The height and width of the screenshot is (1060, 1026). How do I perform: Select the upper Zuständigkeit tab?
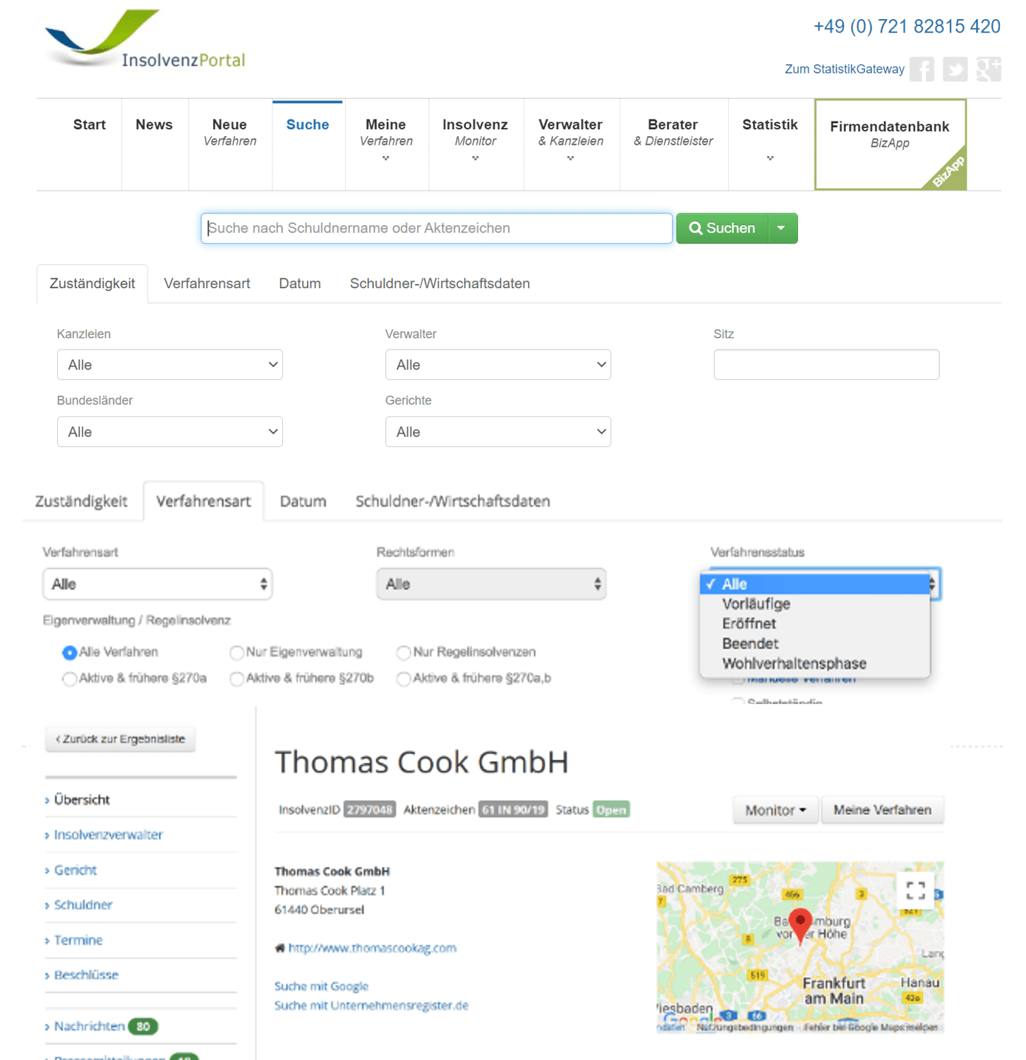92,283
